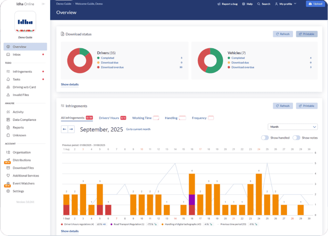The image size is (328, 236).
Task: Open Tasks via the bell icon
Action: 8,79
